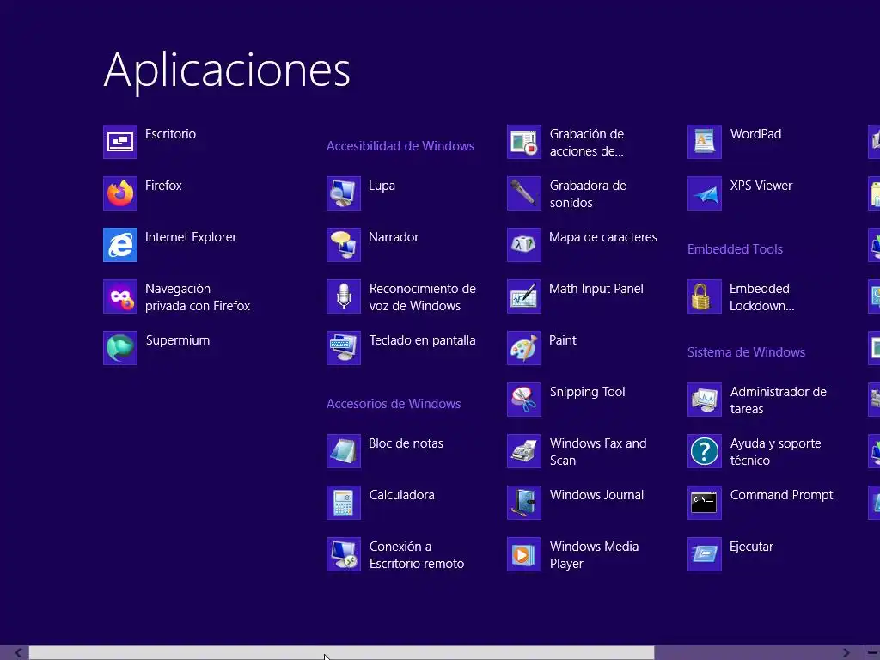
Task: Open the Narrador icon
Action: coord(344,245)
